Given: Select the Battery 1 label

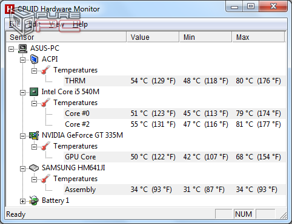Looking at the screenshot, I should point(55,200).
